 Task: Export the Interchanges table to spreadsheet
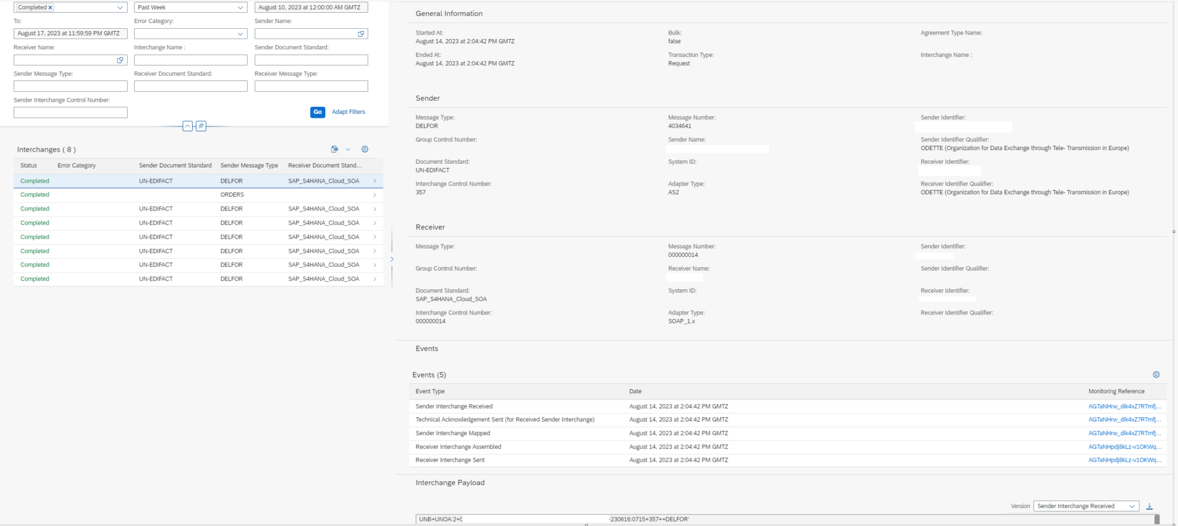pyautogui.click(x=335, y=149)
